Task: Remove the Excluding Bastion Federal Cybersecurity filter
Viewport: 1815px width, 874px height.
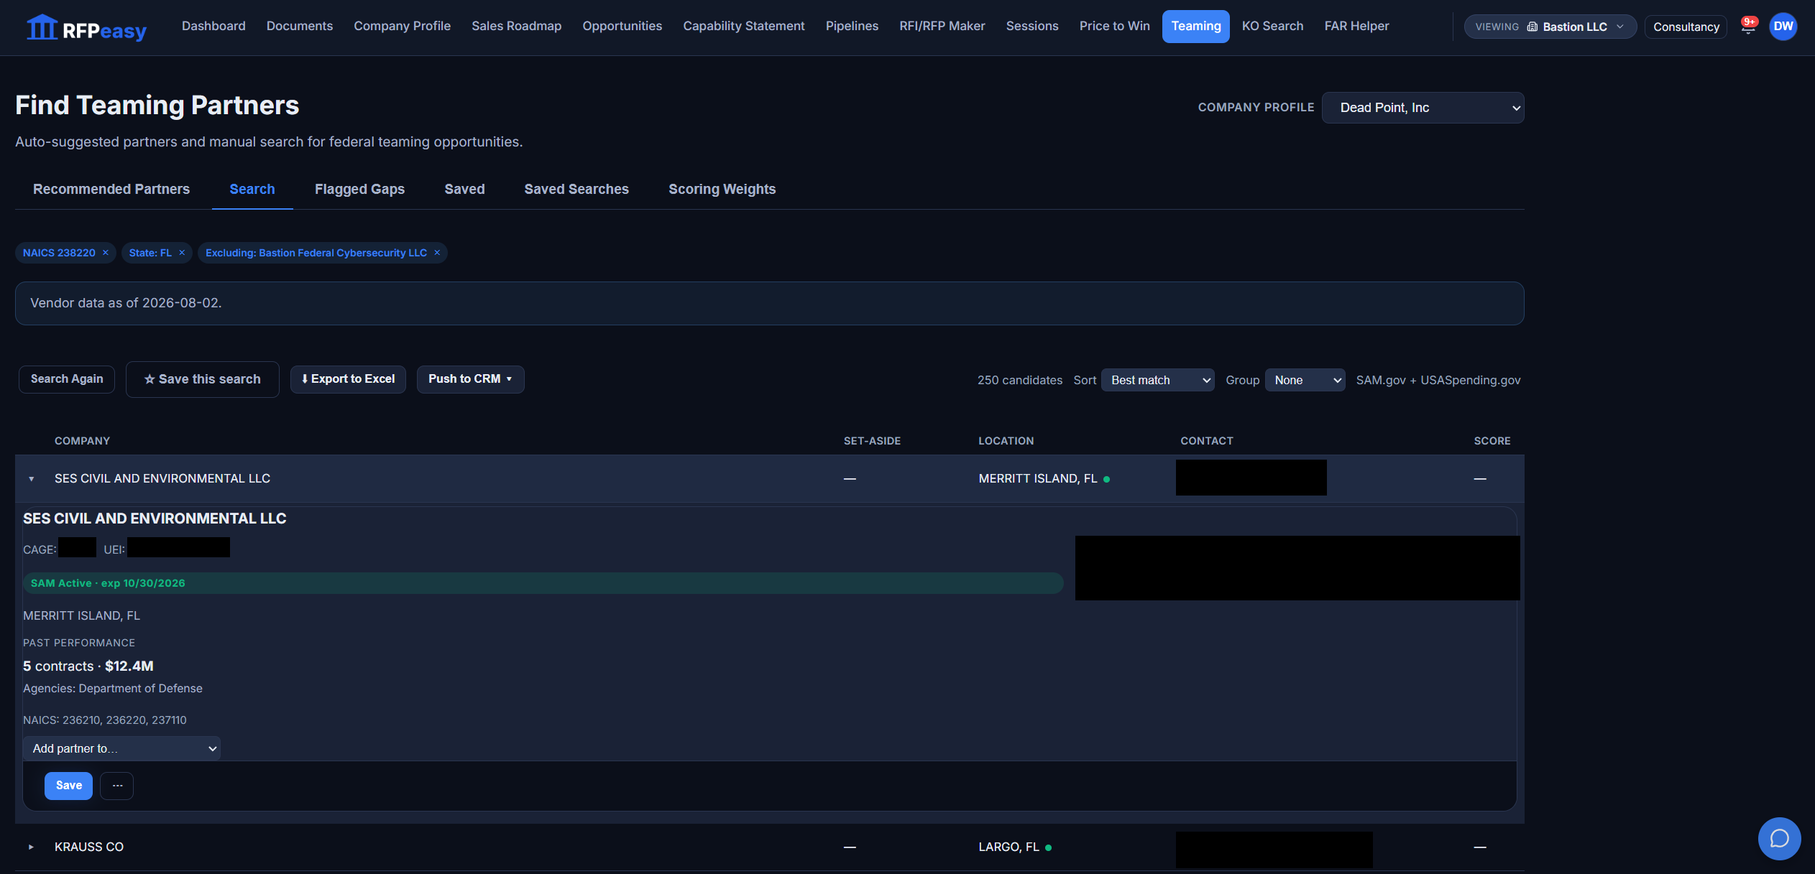Action: tap(437, 253)
